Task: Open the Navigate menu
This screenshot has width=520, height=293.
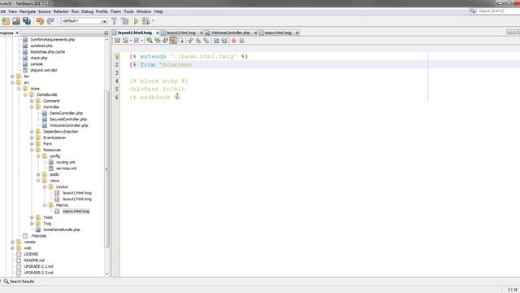Action: click(28, 11)
